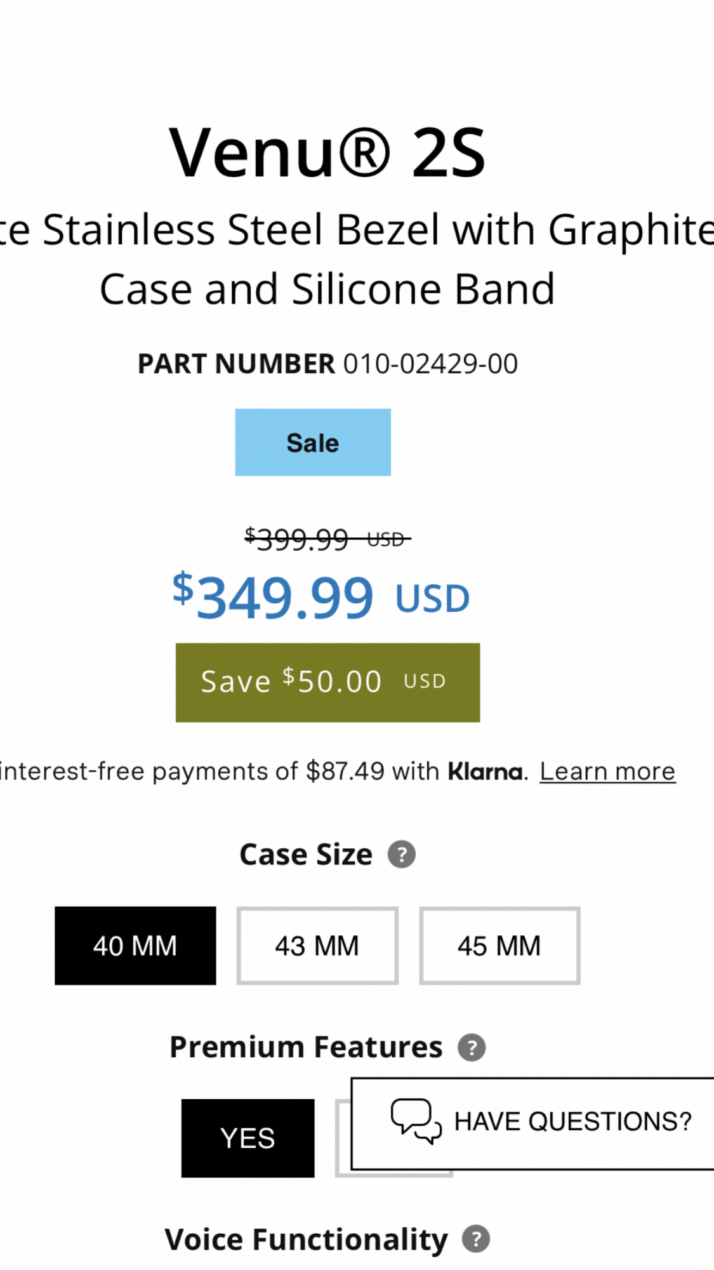Click the Save $50.00 USD banner
Viewport: 714px width, 1270px height.
tap(327, 682)
